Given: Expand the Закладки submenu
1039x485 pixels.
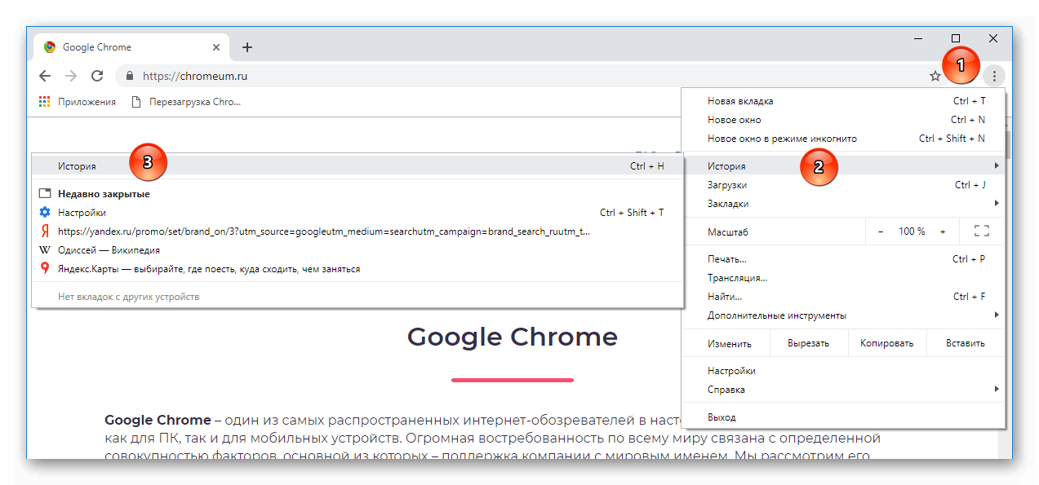Looking at the screenshot, I should pos(843,204).
